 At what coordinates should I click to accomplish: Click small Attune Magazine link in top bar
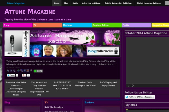coord(15,3)
